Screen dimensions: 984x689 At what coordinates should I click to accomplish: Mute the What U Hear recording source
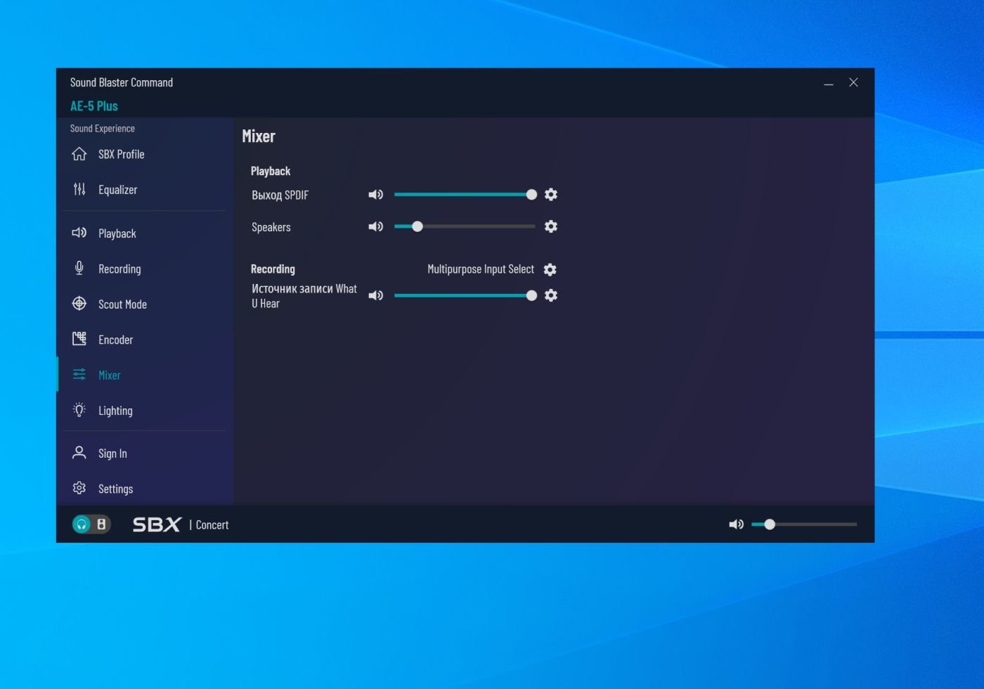tap(376, 295)
